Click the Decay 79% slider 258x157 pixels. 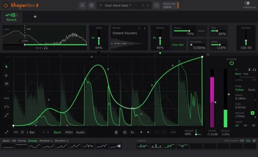click(x=184, y=31)
